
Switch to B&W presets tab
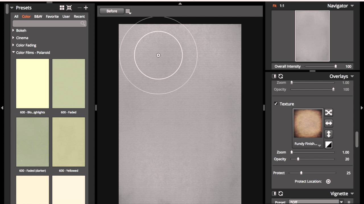(x=38, y=16)
